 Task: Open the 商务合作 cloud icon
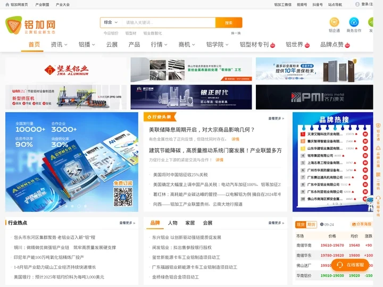click(x=354, y=22)
